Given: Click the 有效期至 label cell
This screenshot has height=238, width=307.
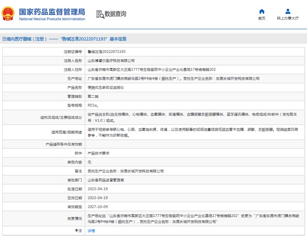Looking at the screenshot, I should tap(44, 206).
